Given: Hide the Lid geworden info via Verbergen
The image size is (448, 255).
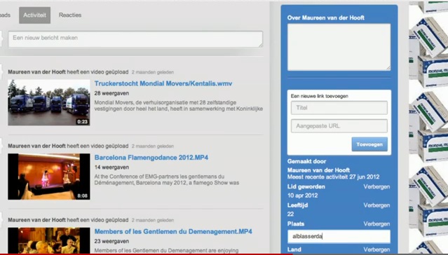Looking at the screenshot, I should tap(376, 187).
